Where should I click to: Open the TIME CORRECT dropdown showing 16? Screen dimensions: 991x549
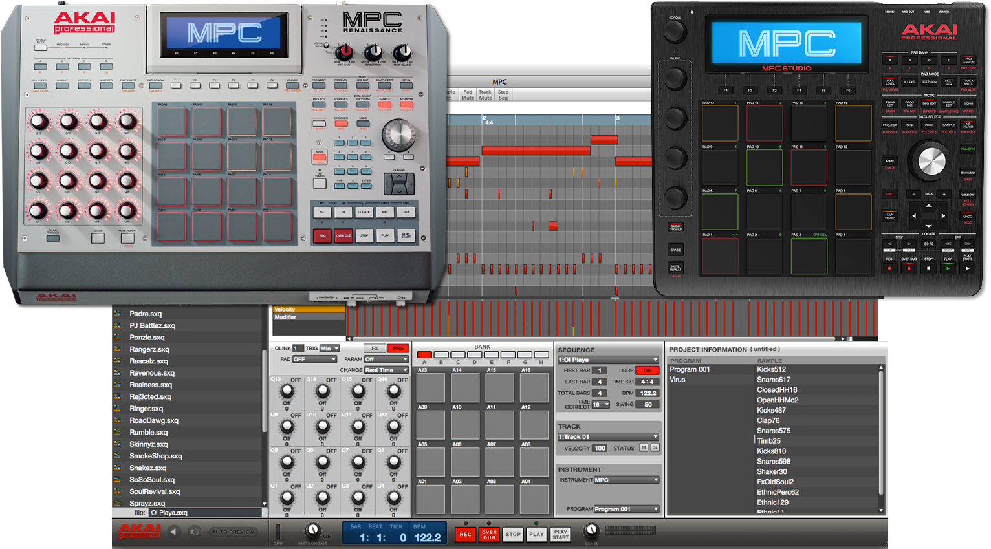pos(600,405)
